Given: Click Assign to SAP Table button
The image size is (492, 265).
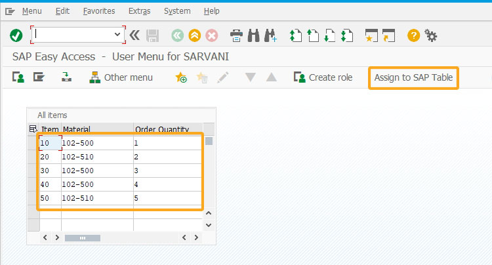Looking at the screenshot, I should click(x=413, y=78).
